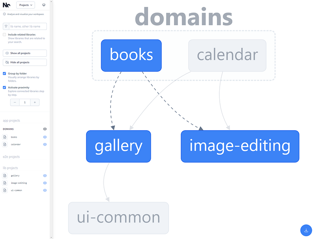
Task: Click the sidebar scrollbar down arrow
Action: (x=51, y=237)
